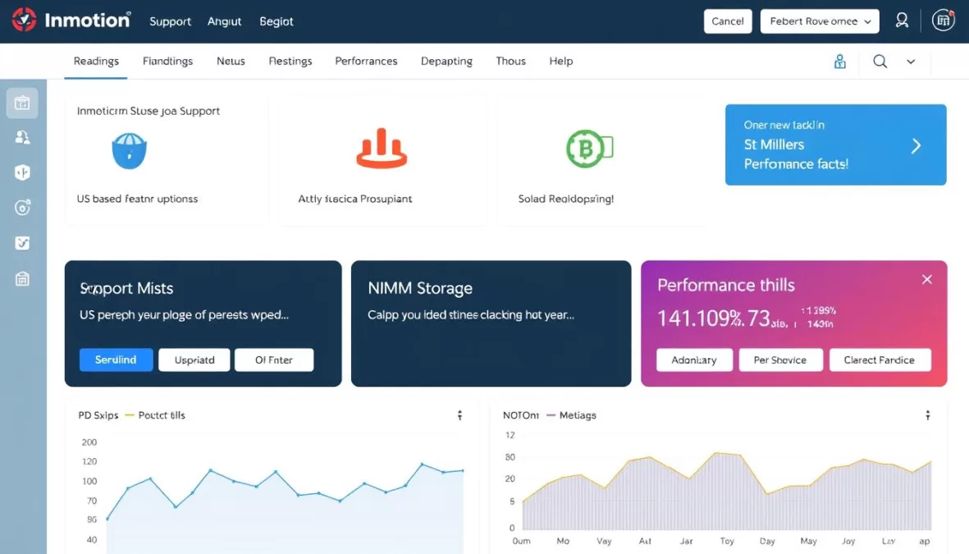Expand the Febert Rove omee dropdown
This screenshot has height=554, width=969.
coord(820,21)
